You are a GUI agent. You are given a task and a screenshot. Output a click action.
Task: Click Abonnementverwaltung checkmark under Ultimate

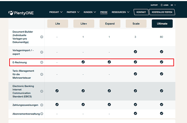162,113
